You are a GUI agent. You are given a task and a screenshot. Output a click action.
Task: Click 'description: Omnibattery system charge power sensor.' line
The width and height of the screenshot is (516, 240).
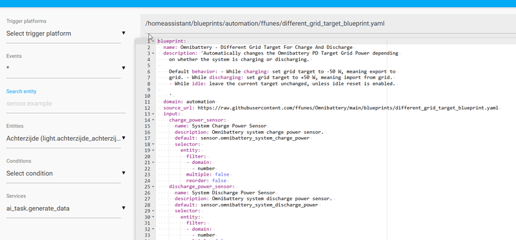pyautogui.click(x=250, y=133)
